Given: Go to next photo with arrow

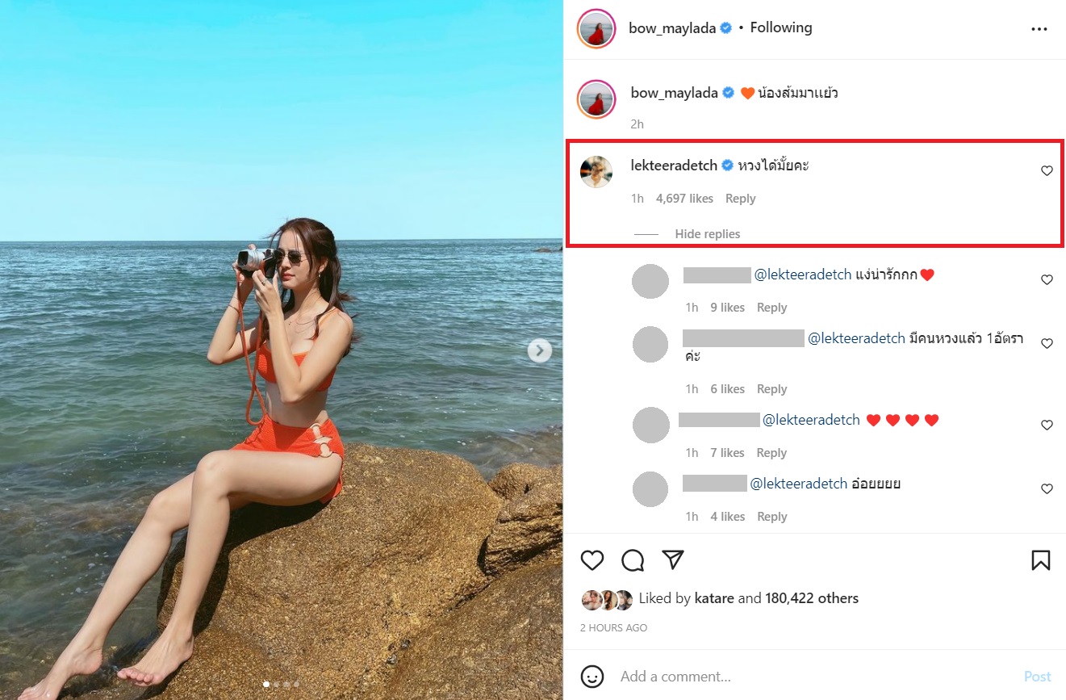Looking at the screenshot, I should click(x=540, y=350).
